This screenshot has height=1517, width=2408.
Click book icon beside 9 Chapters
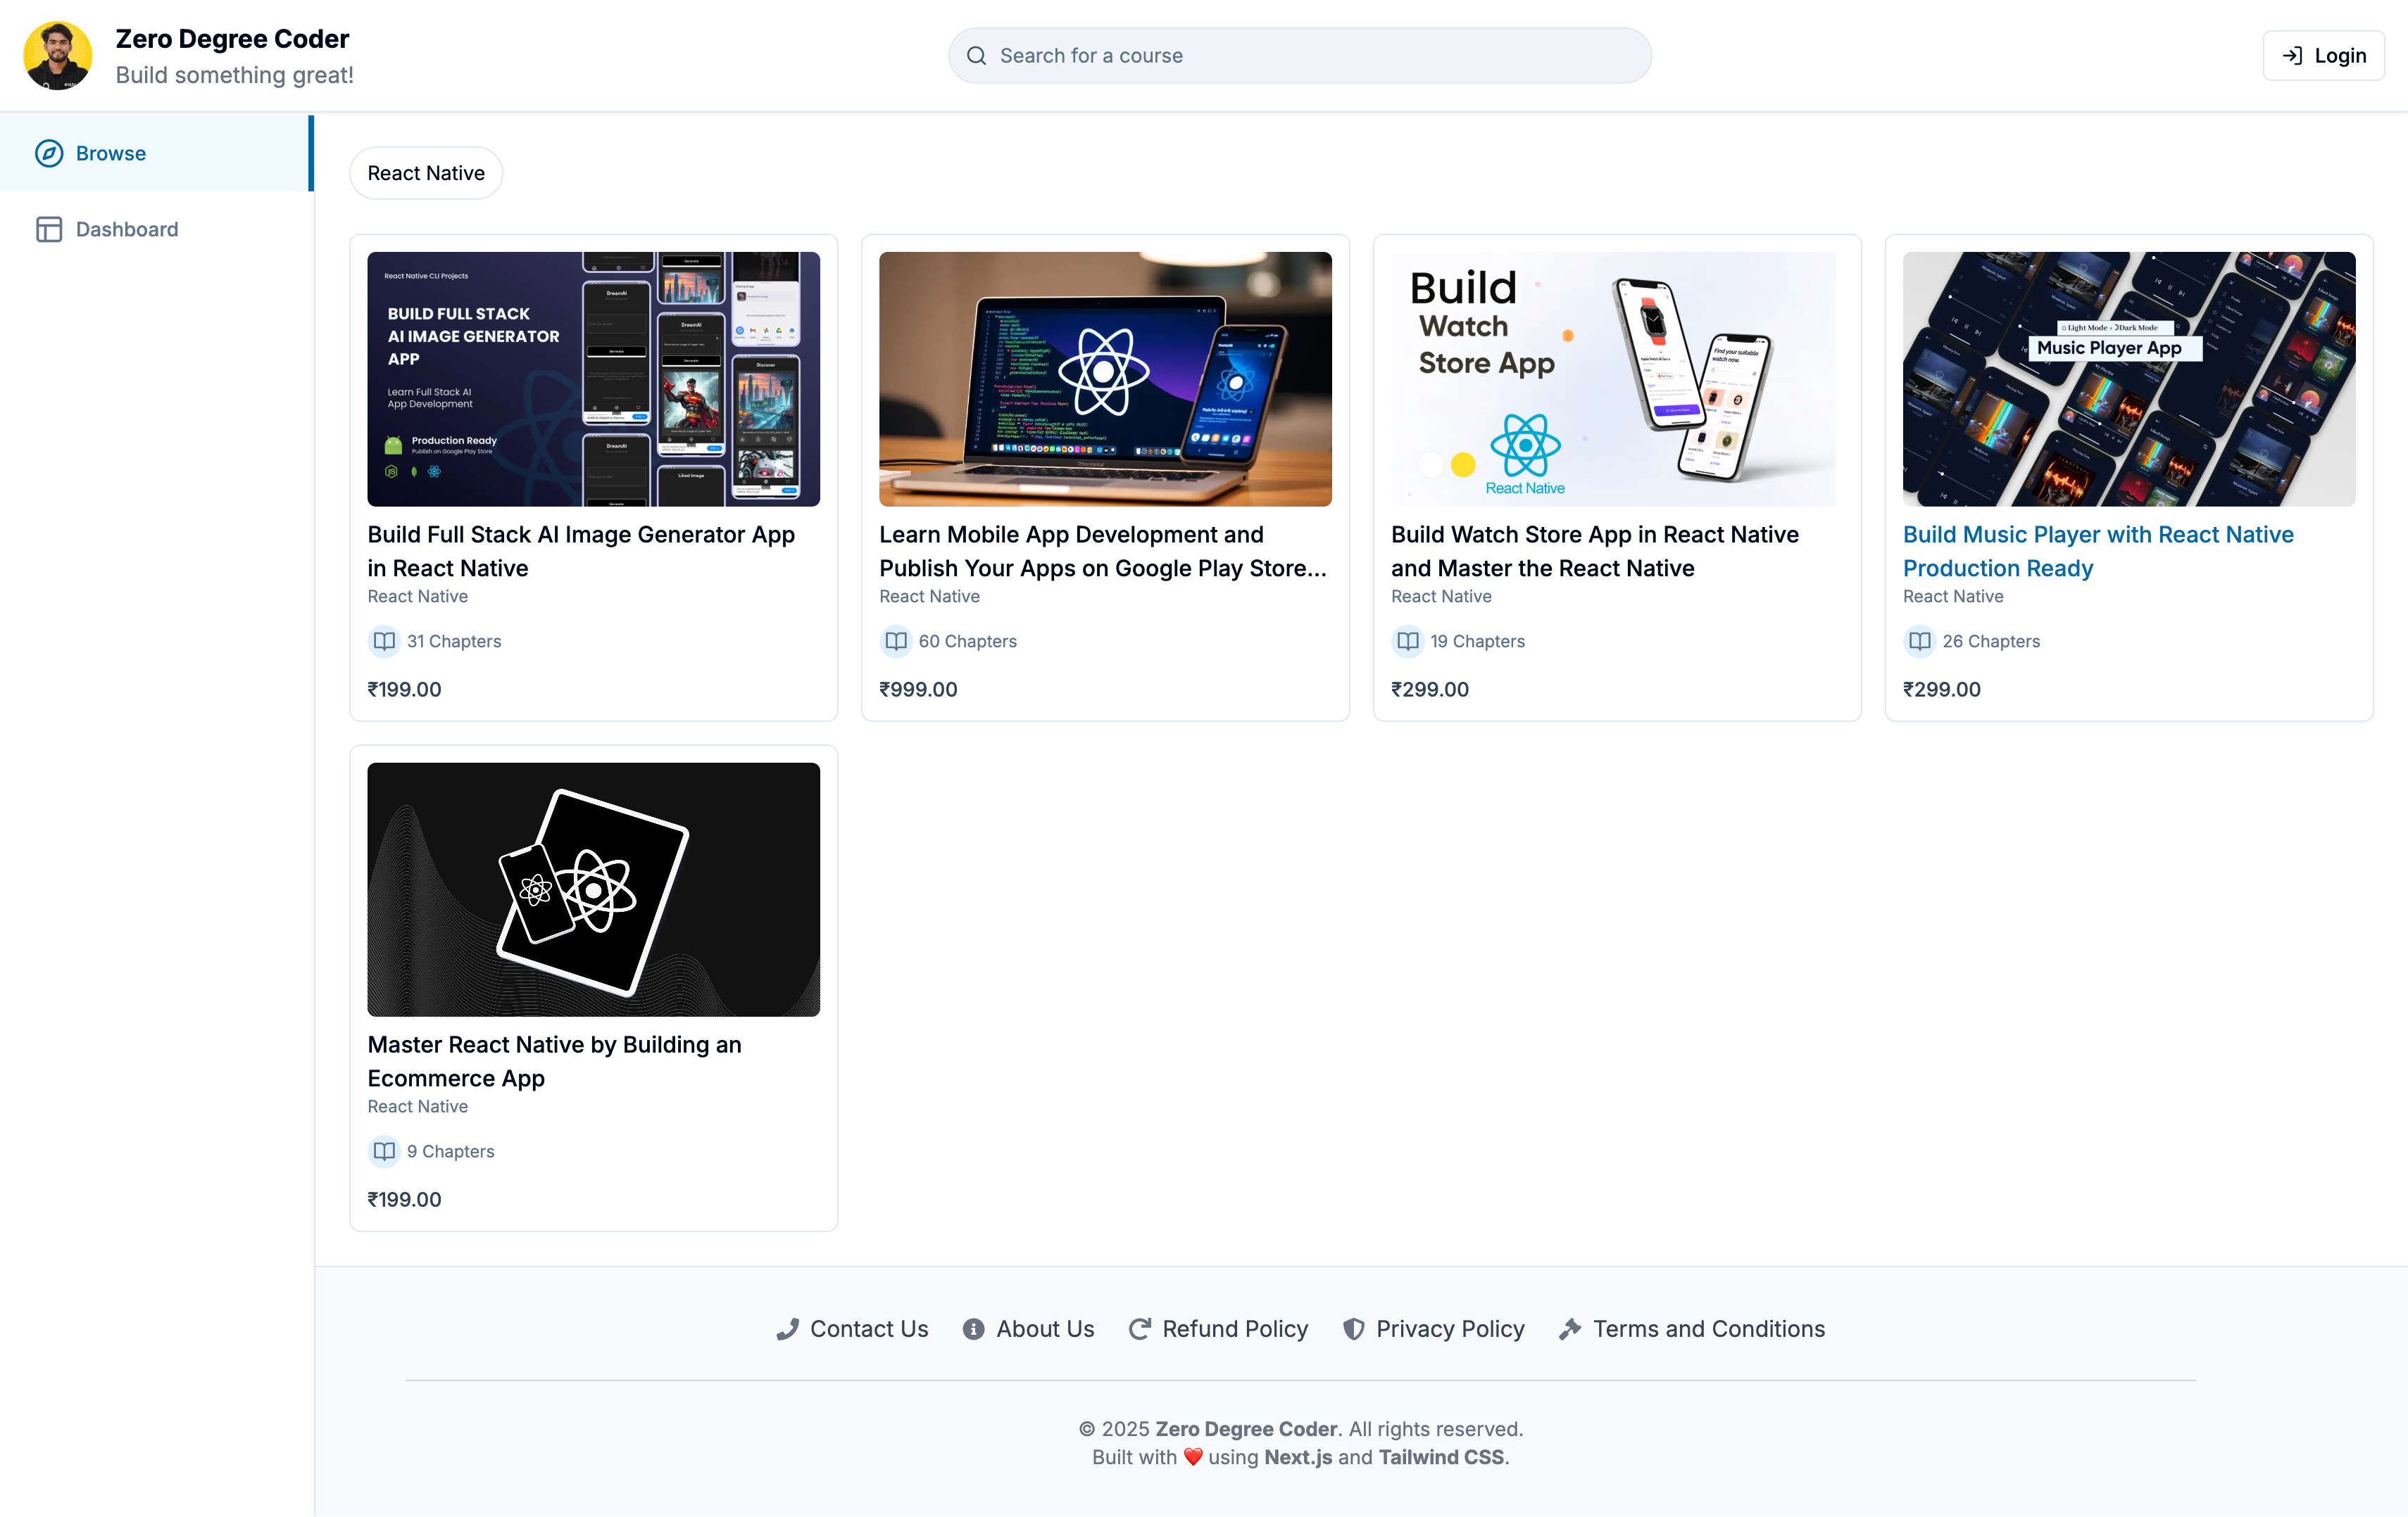(384, 1151)
